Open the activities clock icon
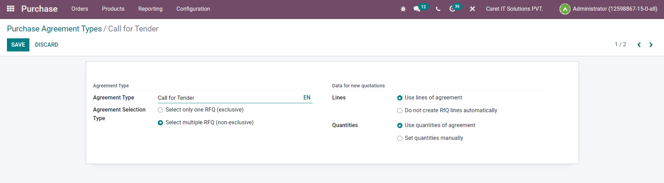664x183 pixels. (452, 9)
